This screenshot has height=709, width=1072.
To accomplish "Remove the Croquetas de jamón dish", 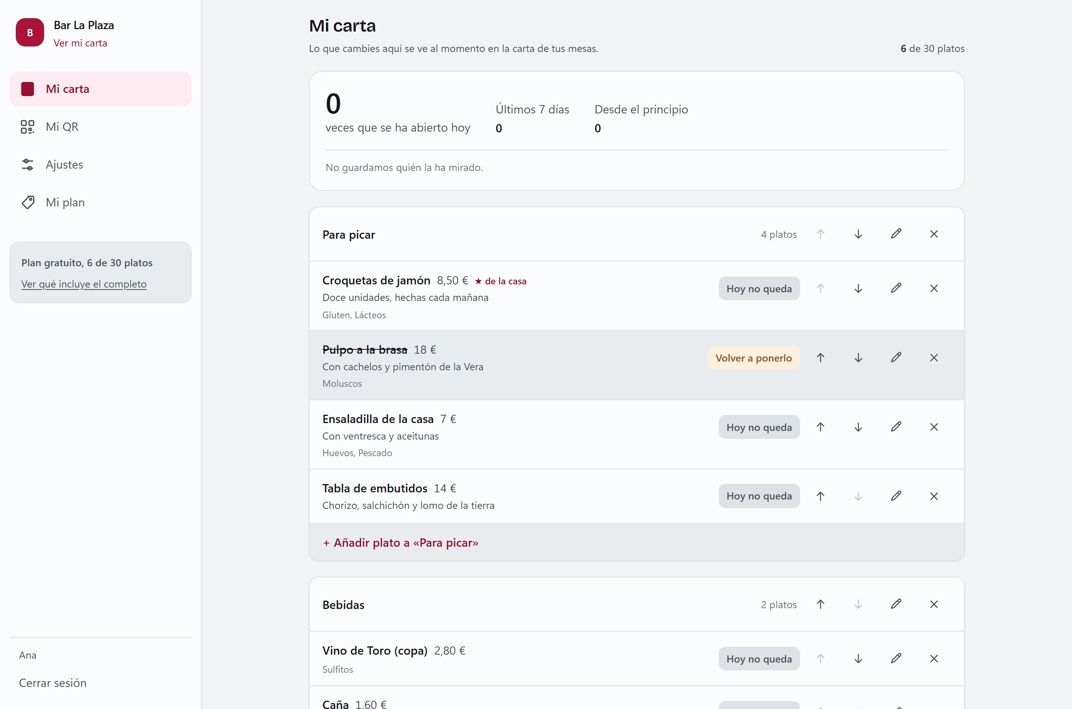I will click(x=934, y=288).
